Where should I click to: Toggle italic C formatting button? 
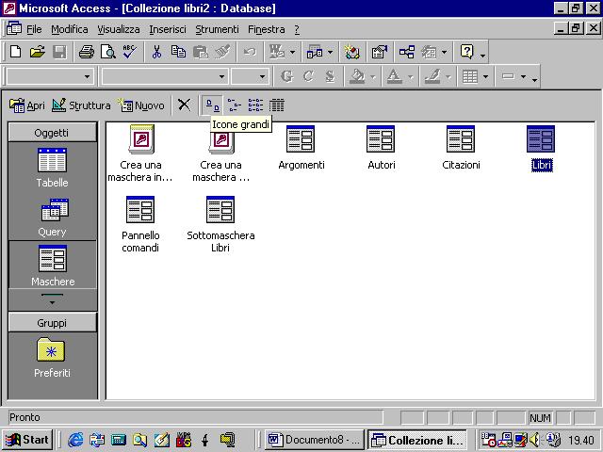click(308, 76)
